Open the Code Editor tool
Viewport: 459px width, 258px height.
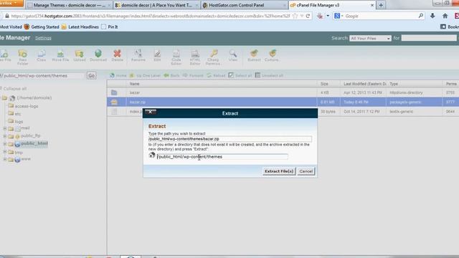click(176, 57)
